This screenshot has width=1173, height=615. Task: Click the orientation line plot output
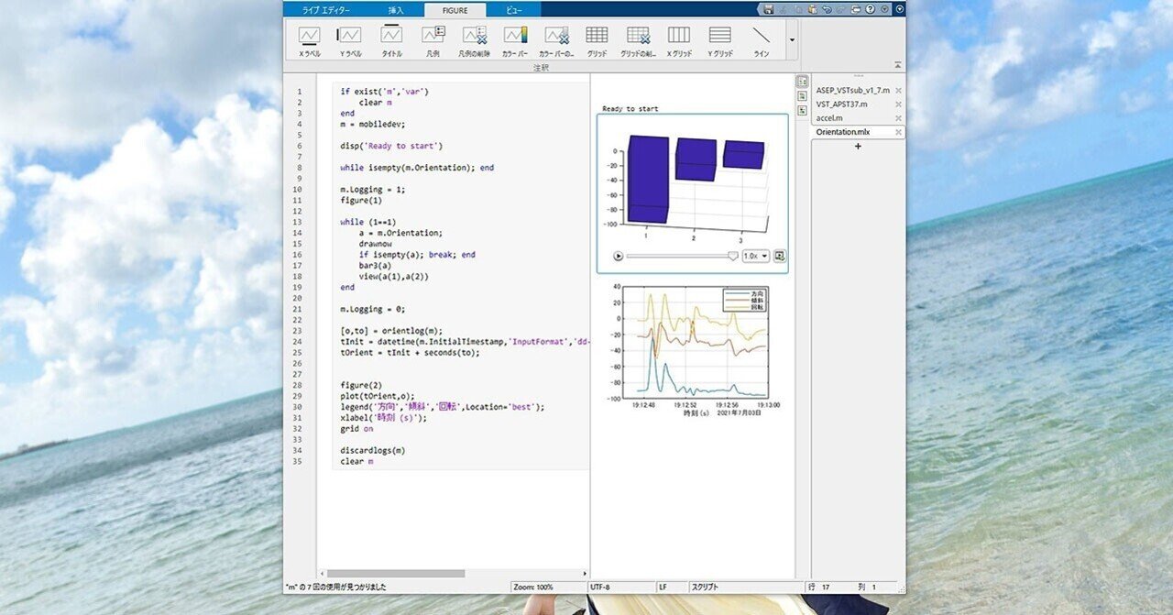pos(694,350)
